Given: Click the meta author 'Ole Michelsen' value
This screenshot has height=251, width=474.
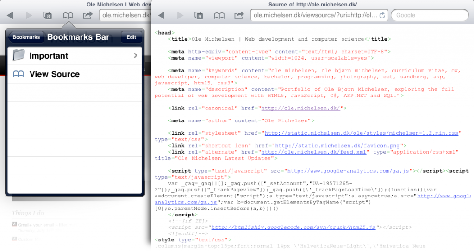Looking at the screenshot, I should [x=286, y=121].
